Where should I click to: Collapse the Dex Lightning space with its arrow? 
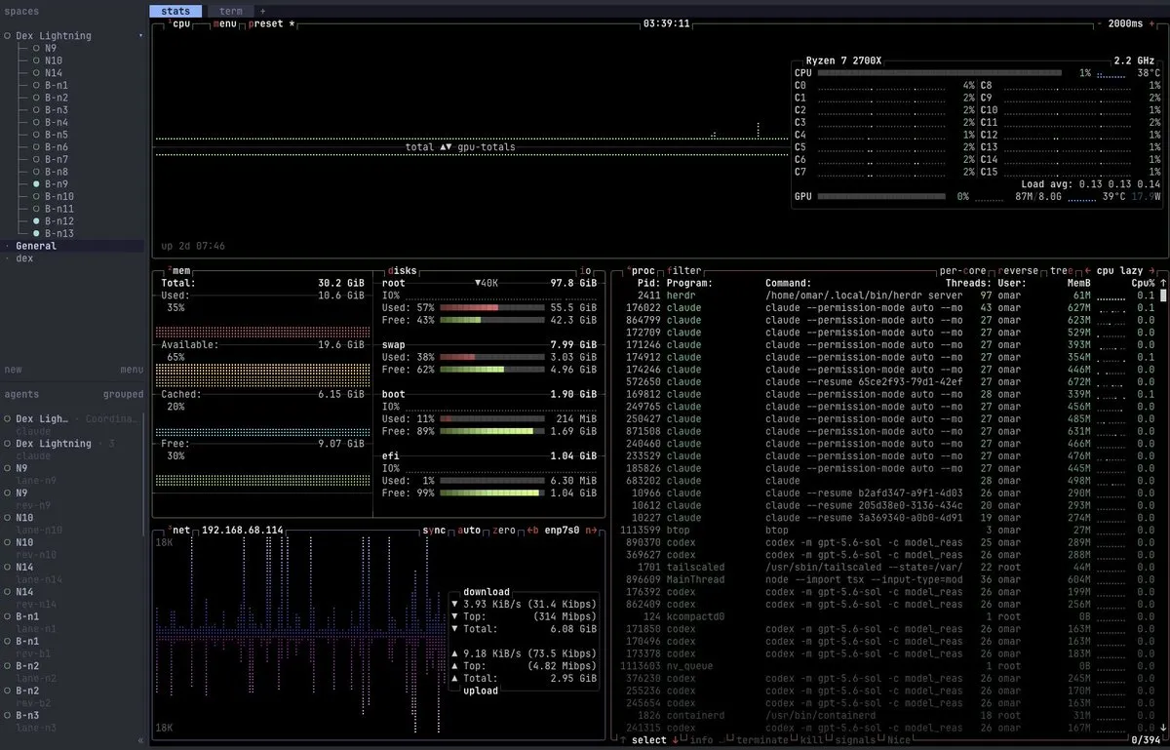click(x=140, y=36)
